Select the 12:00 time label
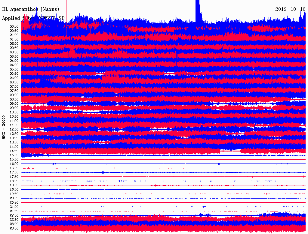The image size is (308, 234). click(14, 130)
